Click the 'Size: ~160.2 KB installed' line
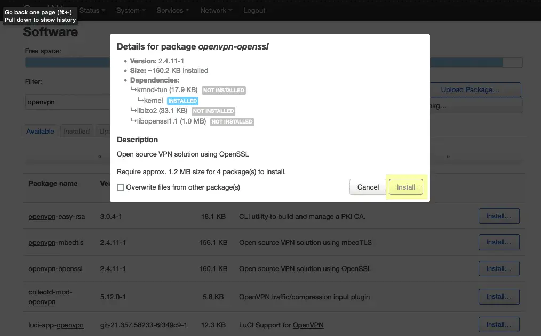This screenshot has height=336, width=541. pos(169,71)
